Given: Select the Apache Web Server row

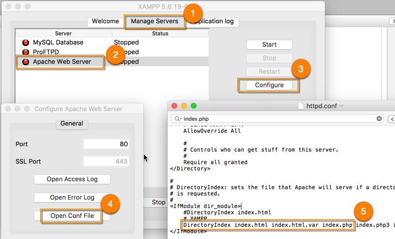Looking at the screenshot, I should (x=112, y=61).
